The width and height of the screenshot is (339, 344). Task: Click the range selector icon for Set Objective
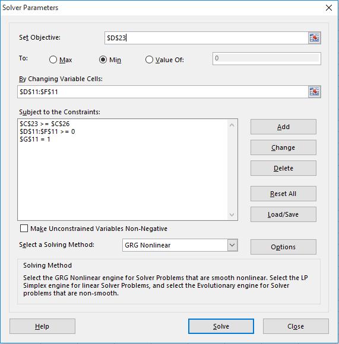314,38
